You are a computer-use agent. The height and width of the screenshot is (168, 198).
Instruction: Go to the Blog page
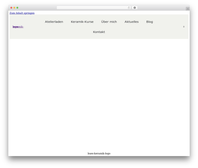pos(150,22)
